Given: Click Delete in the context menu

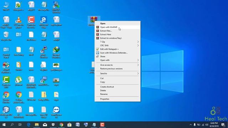Looking at the screenshot, I should [118, 90].
